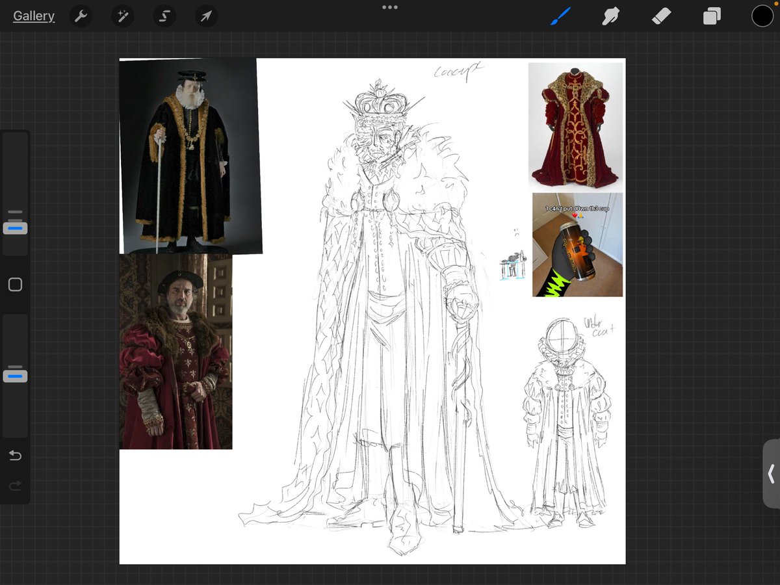This screenshot has height=585, width=780.
Task: Adjust the brush size slider
Action: tap(15, 227)
